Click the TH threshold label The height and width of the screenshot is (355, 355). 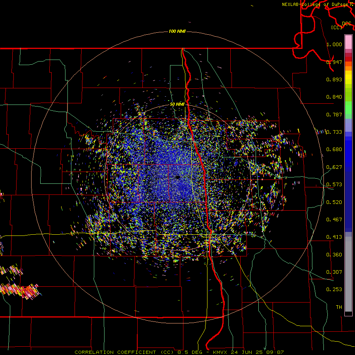pos(339,307)
